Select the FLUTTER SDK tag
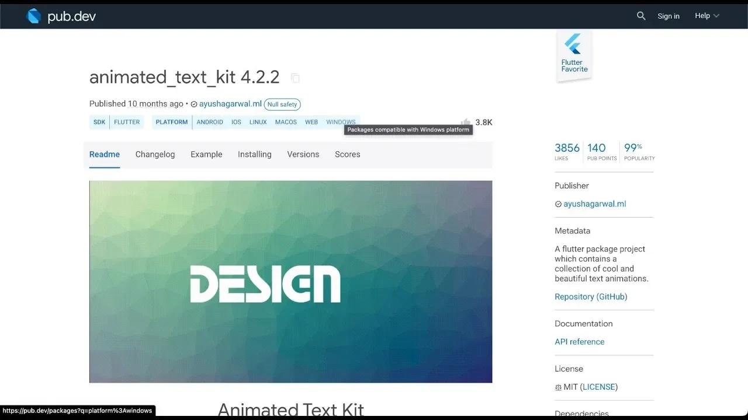The image size is (748, 420). pyautogui.click(x=126, y=122)
